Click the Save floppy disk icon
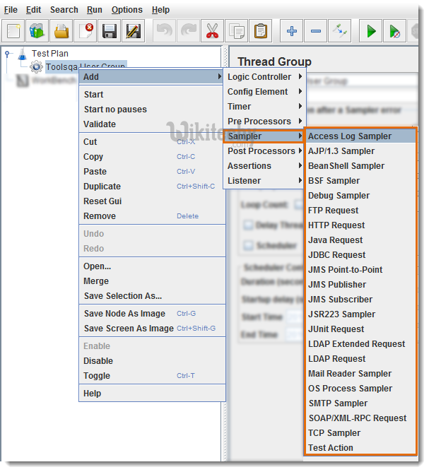 click(x=109, y=31)
